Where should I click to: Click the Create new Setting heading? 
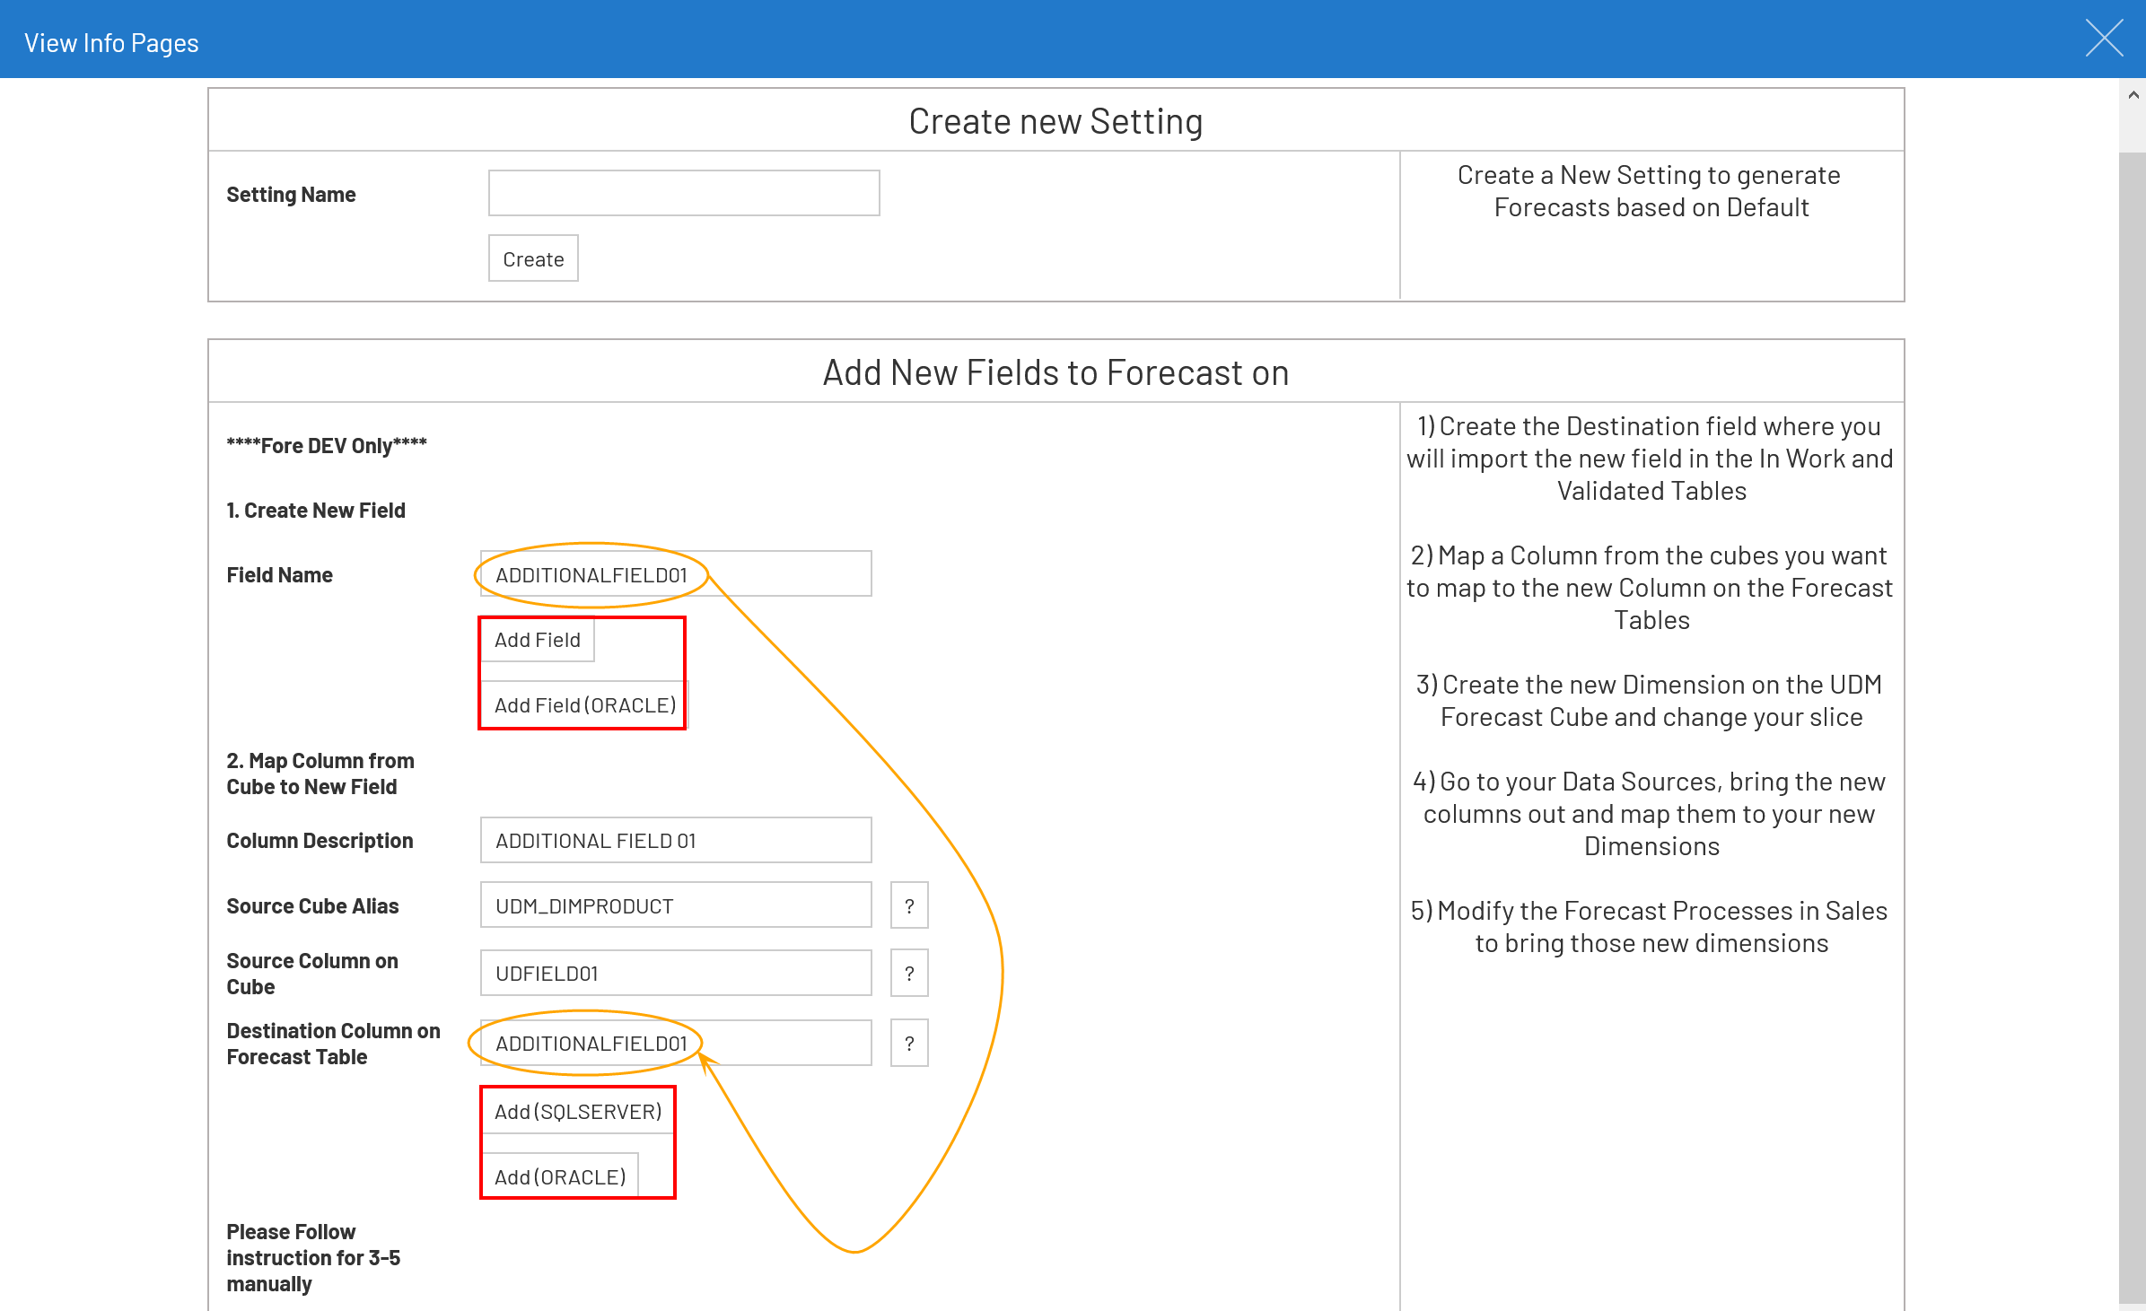[1055, 121]
